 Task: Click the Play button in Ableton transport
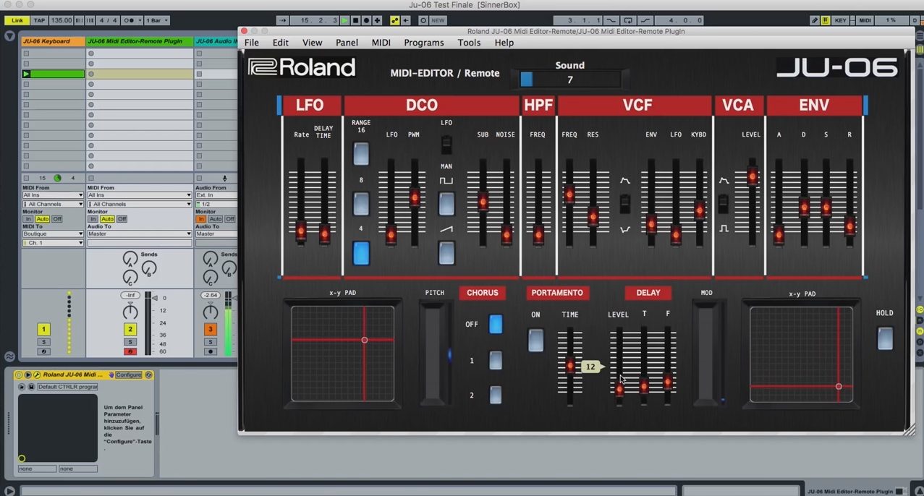click(x=345, y=20)
